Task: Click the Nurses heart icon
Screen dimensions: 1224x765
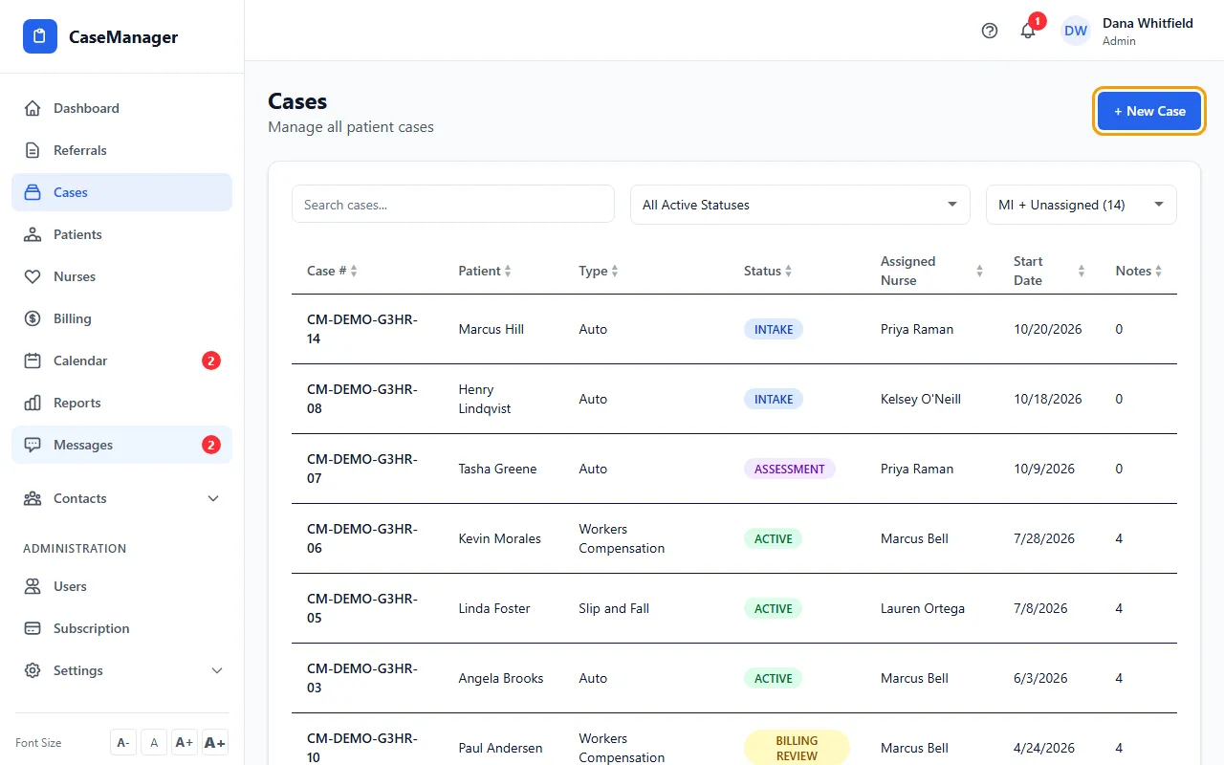Action: pos(33,276)
